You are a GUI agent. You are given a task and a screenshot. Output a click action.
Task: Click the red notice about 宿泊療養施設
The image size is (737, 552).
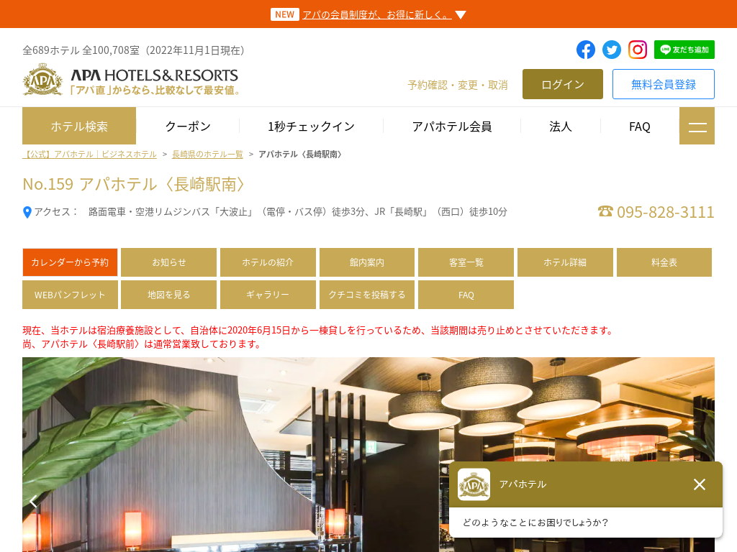(x=320, y=337)
